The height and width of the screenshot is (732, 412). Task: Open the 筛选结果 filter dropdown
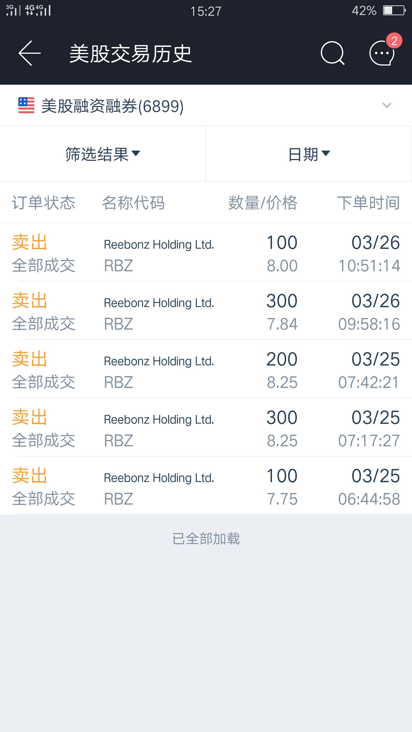[x=103, y=154]
